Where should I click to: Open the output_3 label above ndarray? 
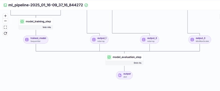(x=152, y=38)
